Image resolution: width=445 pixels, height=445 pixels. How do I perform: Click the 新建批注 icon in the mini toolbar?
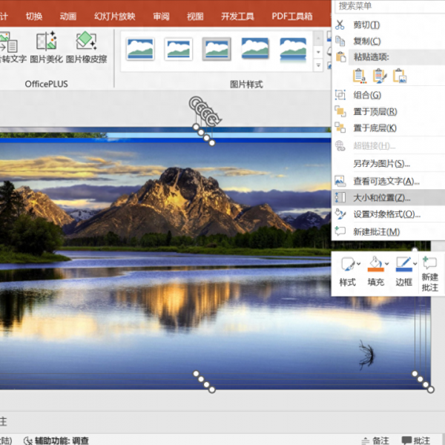click(429, 272)
